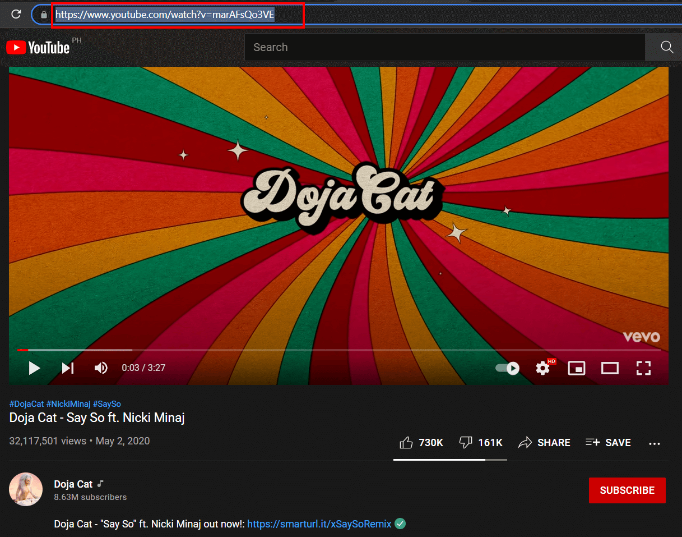
Task: Dislike the video with the thumbs down
Action: (x=480, y=443)
